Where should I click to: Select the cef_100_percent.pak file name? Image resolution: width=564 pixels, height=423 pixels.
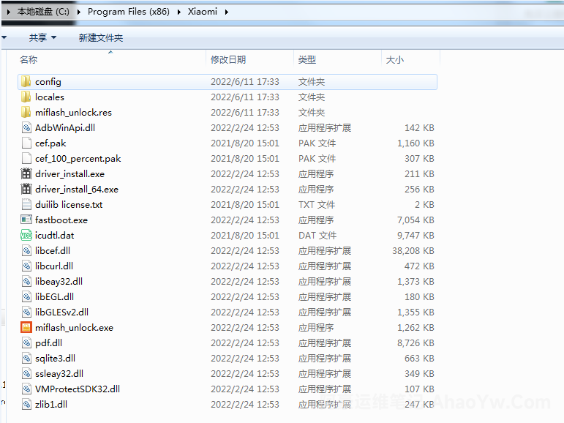point(78,158)
